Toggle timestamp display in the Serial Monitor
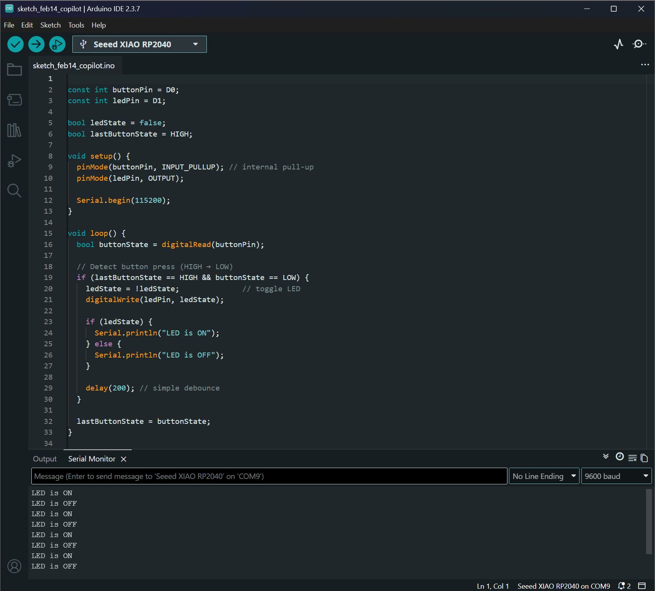The height and width of the screenshot is (591, 655). [619, 457]
